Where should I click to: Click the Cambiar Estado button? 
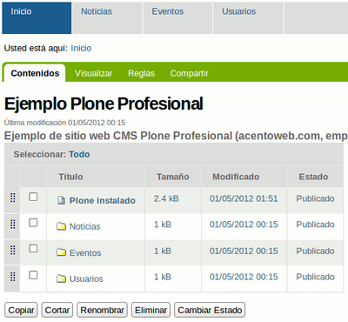click(210, 310)
